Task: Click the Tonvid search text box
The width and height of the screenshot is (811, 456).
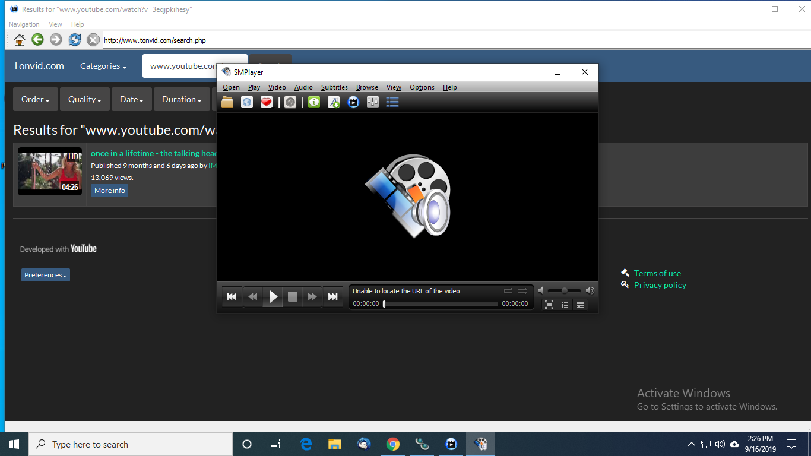Action: [180, 66]
